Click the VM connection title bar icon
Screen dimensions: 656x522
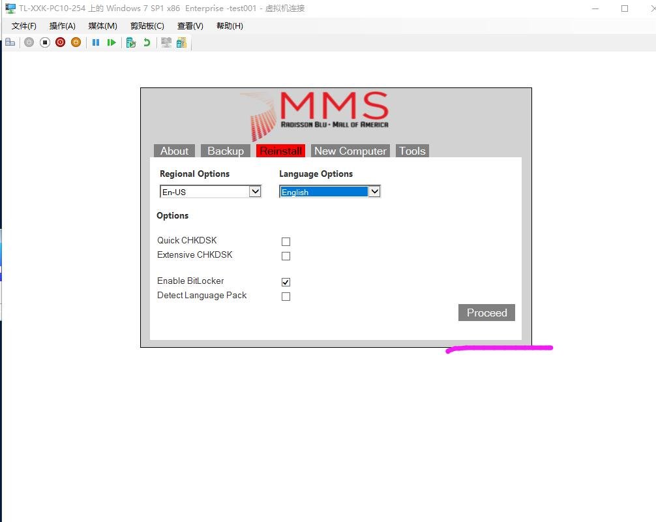[x=10, y=8]
